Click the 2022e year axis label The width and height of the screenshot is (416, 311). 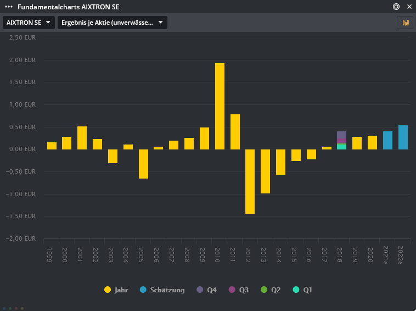pyautogui.click(x=400, y=255)
